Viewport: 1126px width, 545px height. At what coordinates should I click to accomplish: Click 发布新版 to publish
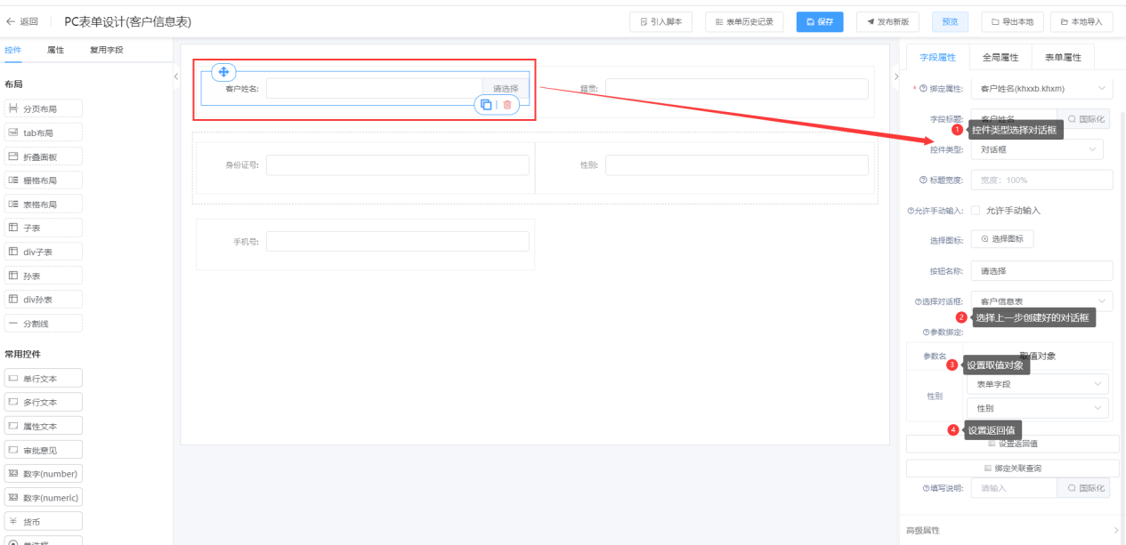[x=888, y=21]
